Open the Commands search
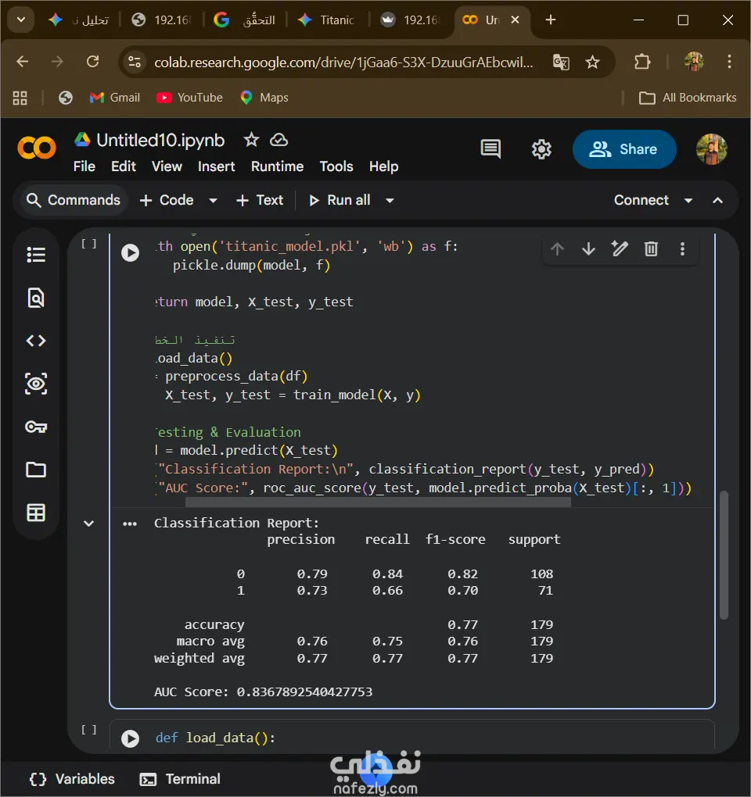 [x=74, y=200]
